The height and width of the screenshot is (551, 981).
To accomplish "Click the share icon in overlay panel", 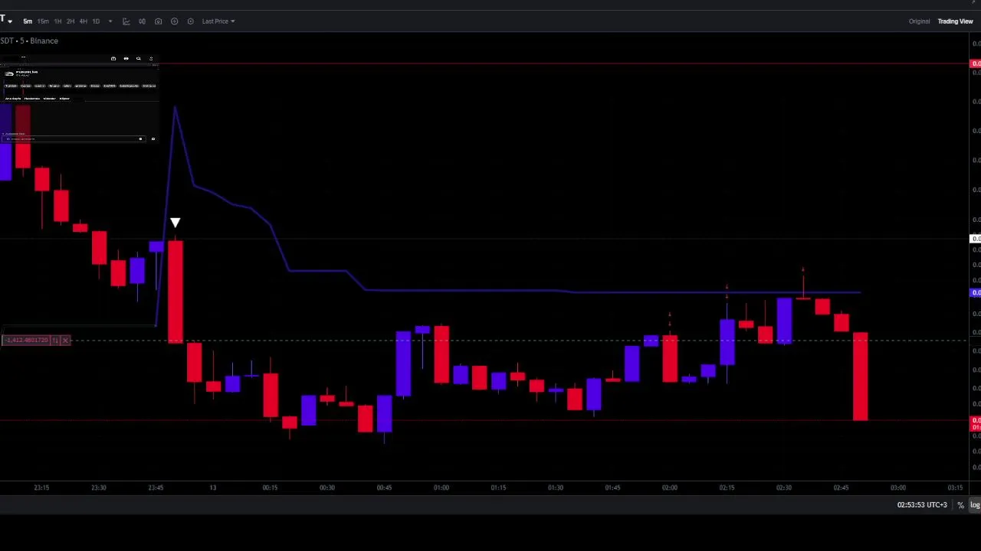I will (x=151, y=58).
